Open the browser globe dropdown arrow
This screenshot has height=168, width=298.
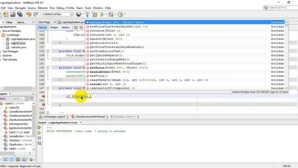(83, 14)
